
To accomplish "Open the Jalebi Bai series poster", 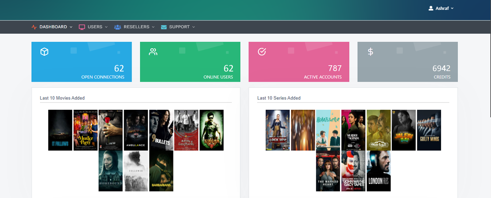I will point(404,130).
